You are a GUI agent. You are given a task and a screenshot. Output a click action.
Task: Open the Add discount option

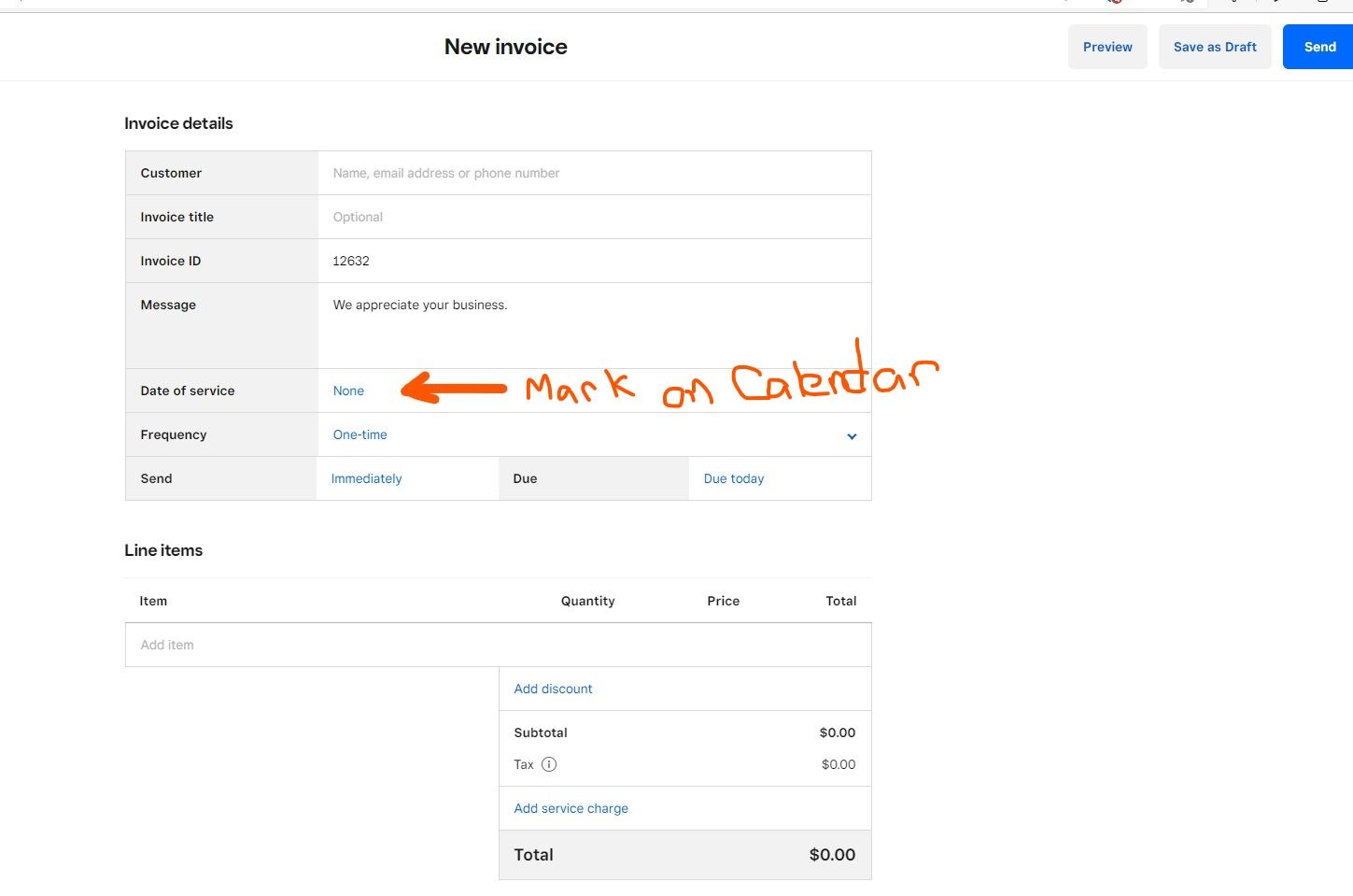(553, 689)
